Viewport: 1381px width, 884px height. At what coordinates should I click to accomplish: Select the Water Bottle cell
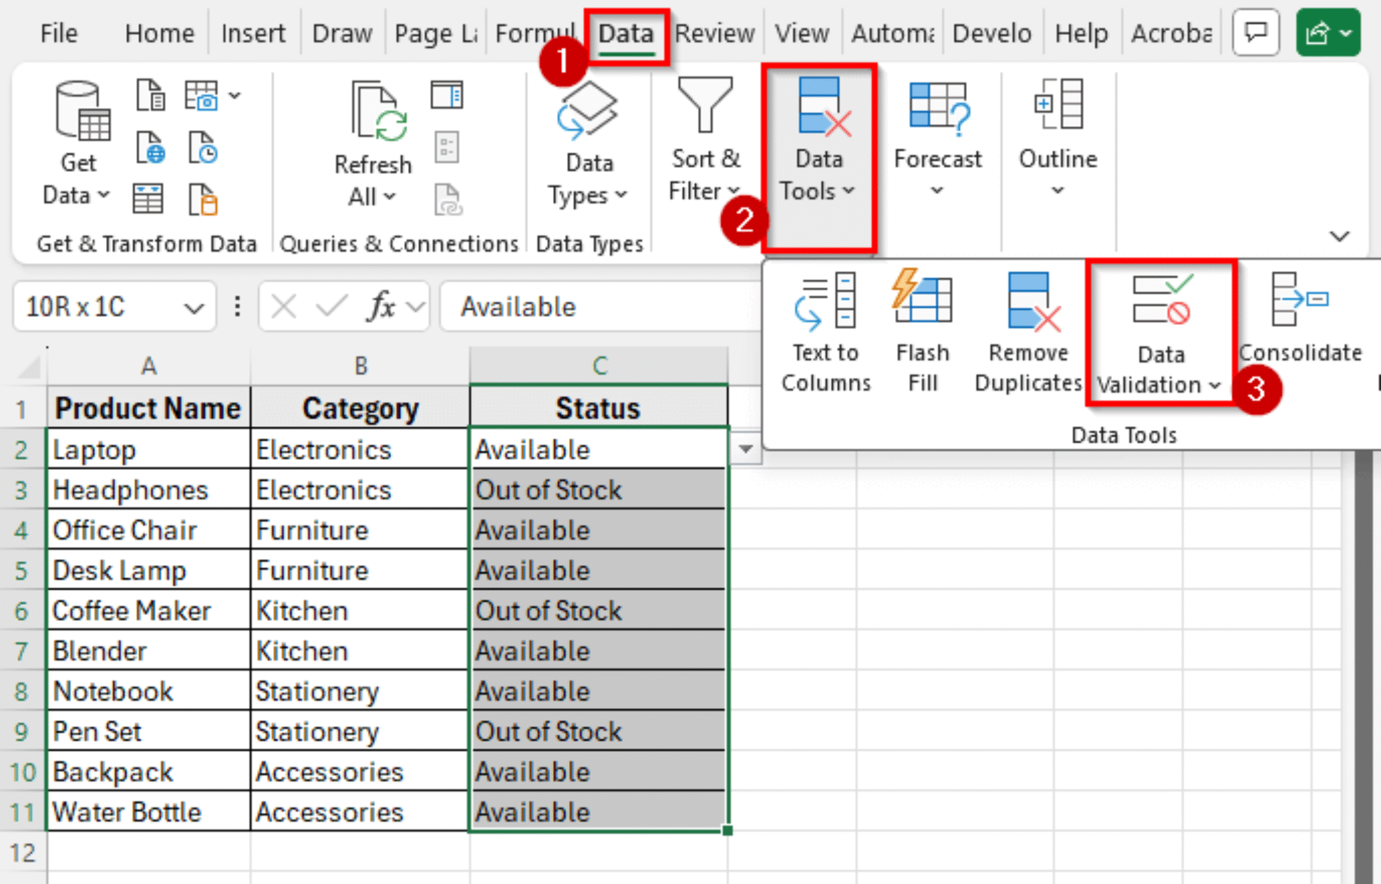[148, 811]
